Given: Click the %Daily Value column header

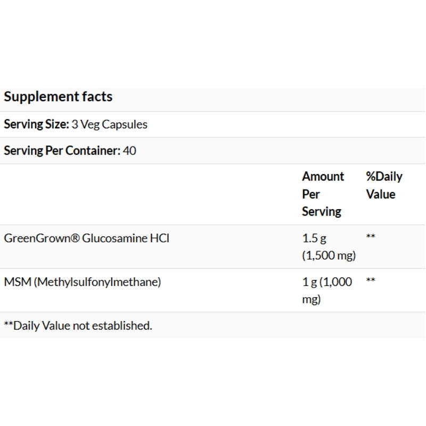Looking at the screenshot, I should point(384,185).
